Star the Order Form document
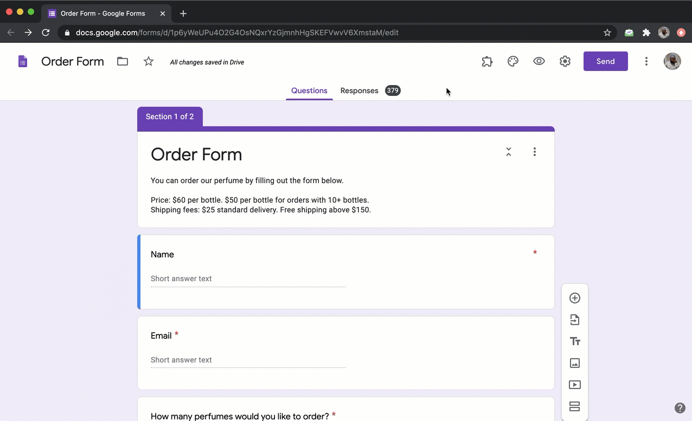This screenshot has width=692, height=421. (149, 61)
